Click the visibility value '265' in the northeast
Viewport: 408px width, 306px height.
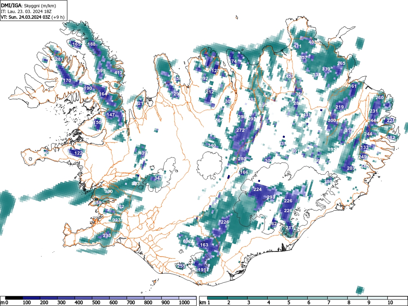pyautogui.click(x=341, y=63)
